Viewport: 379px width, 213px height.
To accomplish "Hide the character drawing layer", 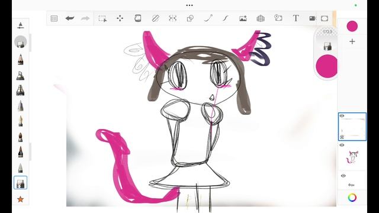I will pyautogui.click(x=342, y=145).
